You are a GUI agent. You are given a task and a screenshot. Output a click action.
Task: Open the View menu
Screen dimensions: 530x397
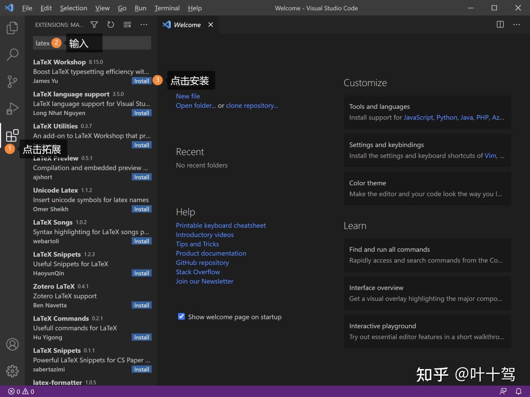(x=102, y=8)
